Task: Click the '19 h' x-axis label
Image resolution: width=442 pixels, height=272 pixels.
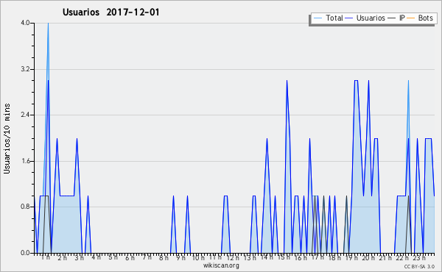Action: 351,257
